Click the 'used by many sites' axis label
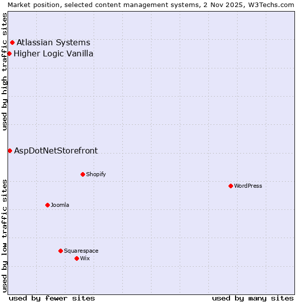The height and width of the screenshot is (302, 302). click(x=253, y=298)
